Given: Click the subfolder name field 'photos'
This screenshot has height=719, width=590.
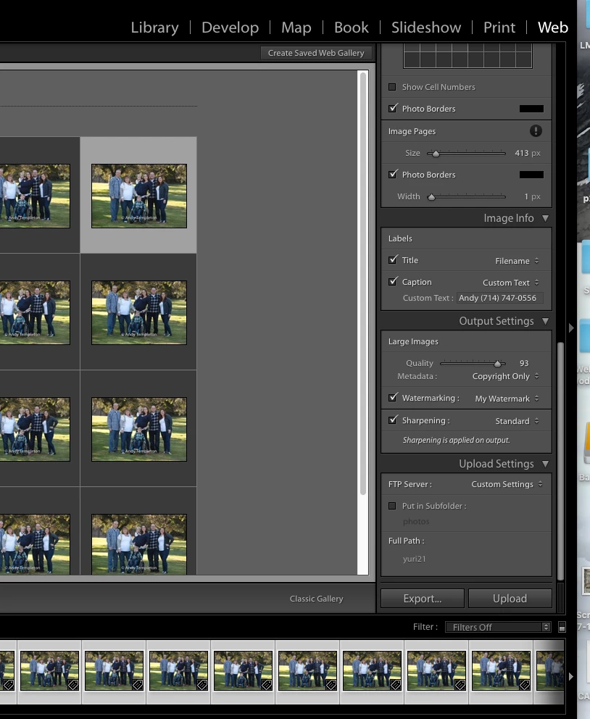Looking at the screenshot, I should [x=416, y=521].
